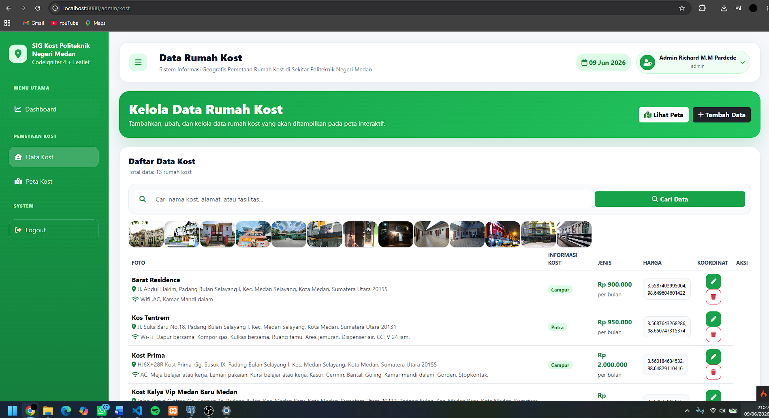This screenshot has width=769, height=418.
Task: Open the browser apps grid icon
Action: click(x=7, y=23)
